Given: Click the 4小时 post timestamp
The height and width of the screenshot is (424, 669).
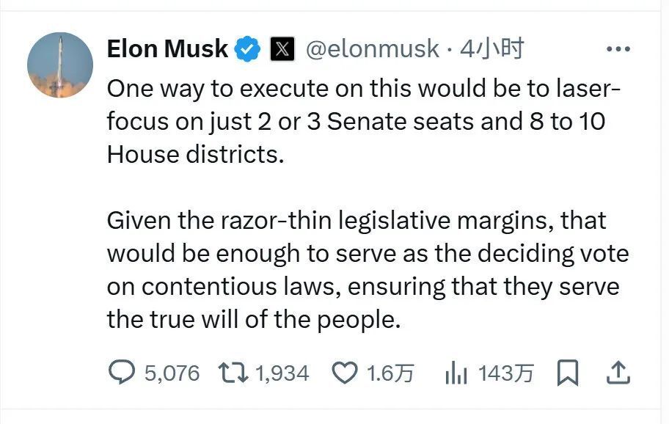Looking at the screenshot, I should 491,50.
